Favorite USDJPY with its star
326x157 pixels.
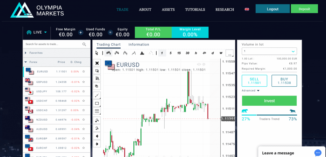click(84, 91)
